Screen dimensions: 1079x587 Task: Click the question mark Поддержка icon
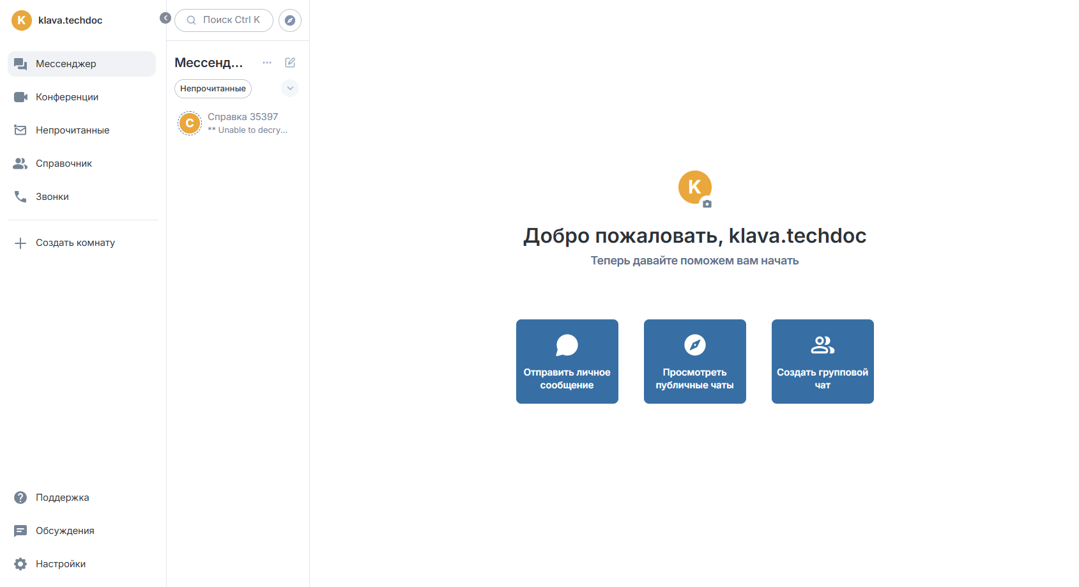20,498
